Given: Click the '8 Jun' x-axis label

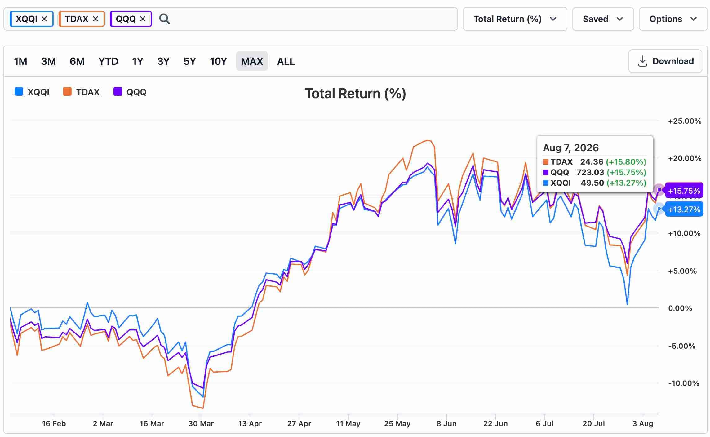Looking at the screenshot, I should click(x=446, y=423).
